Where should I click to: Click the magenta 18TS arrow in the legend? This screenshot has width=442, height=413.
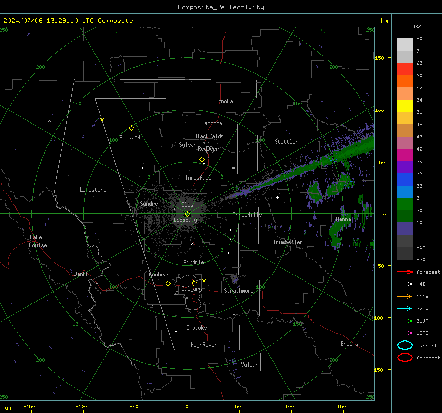click(405, 333)
